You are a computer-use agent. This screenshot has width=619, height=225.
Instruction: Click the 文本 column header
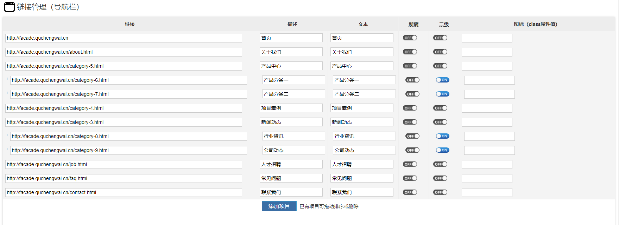[x=363, y=24]
